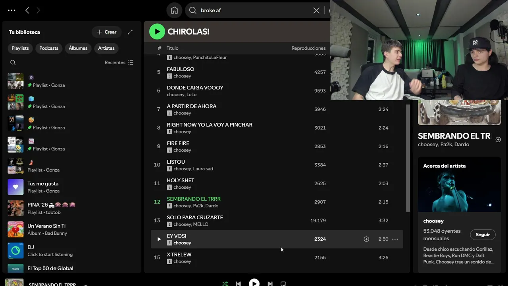Expand Tu biblioteca to full view
Screen dimensions: 508x286
130,32
